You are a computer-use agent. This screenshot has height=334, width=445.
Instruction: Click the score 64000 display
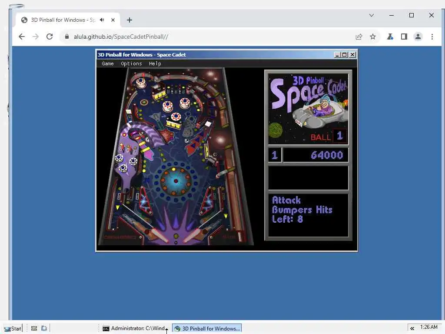pyautogui.click(x=315, y=155)
